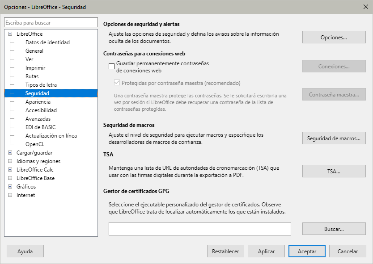Expand the Internet tree node
This screenshot has width=373, height=264.
[x=10, y=195]
